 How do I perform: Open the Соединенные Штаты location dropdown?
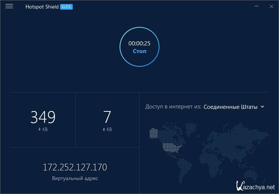pos(230,107)
